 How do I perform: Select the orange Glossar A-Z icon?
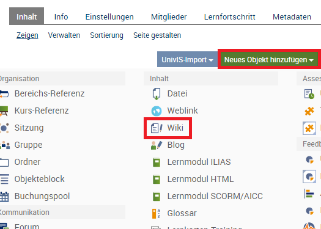[x=156, y=214]
